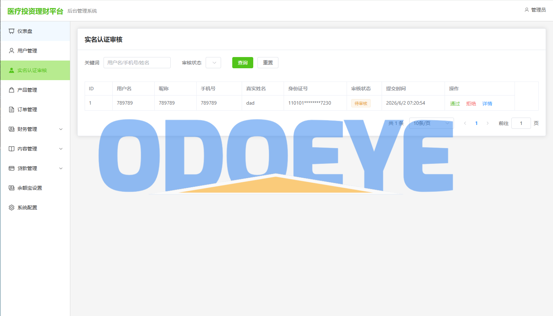Expand the 内容管理 submenu chevron
The height and width of the screenshot is (316, 553).
[61, 149]
